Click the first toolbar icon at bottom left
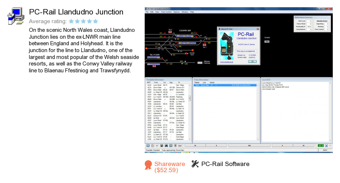The height and width of the screenshot is (183, 340). coord(148,146)
